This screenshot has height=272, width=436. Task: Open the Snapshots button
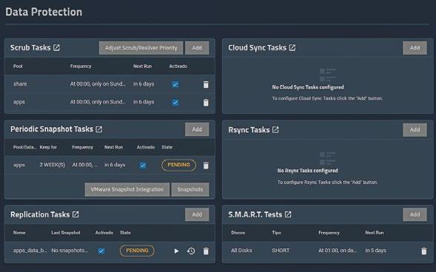pyautogui.click(x=190, y=189)
